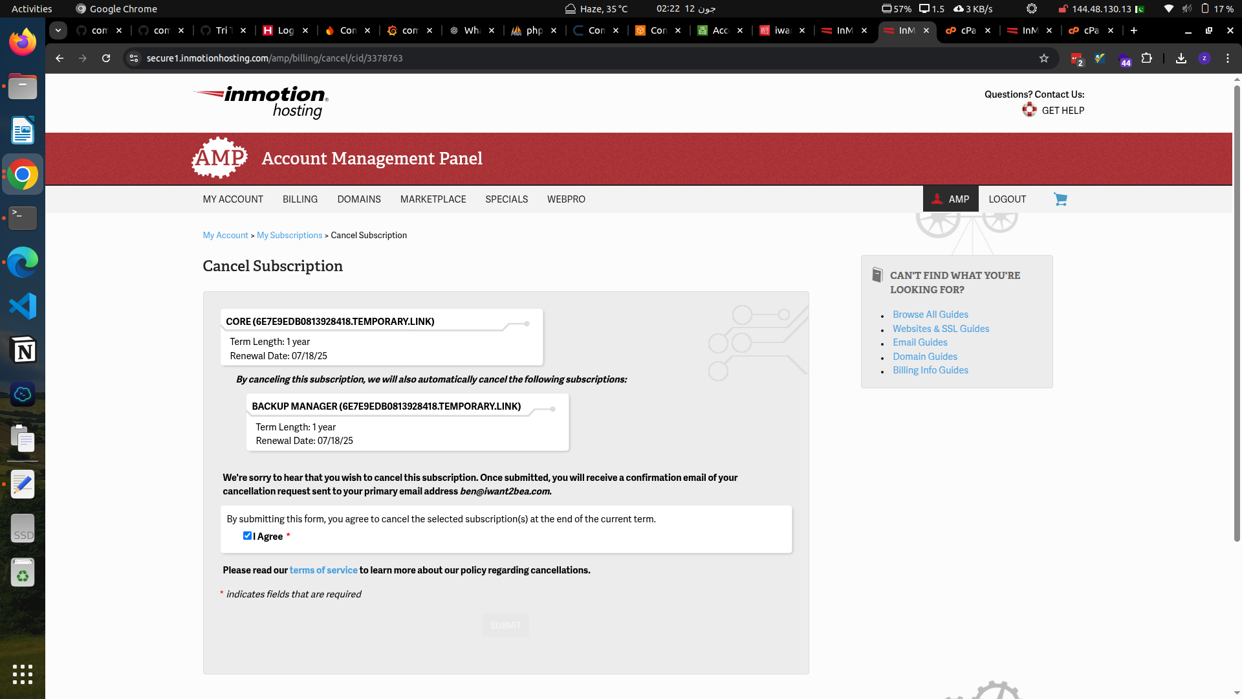Expand the tab search dropdown arrow

pos(58,30)
